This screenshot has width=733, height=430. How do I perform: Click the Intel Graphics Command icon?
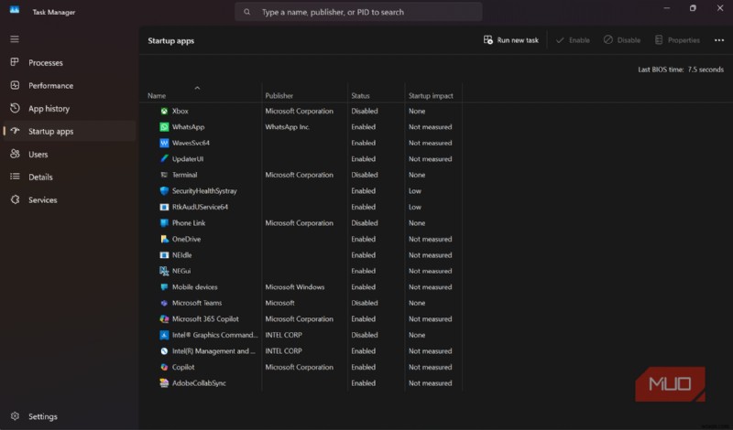coord(164,335)
